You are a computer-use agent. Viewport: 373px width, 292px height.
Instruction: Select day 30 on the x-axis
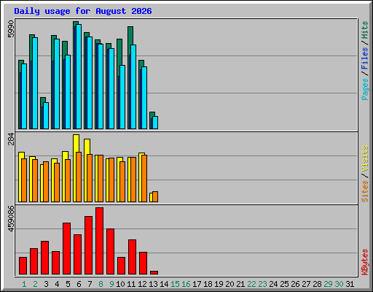339,284
